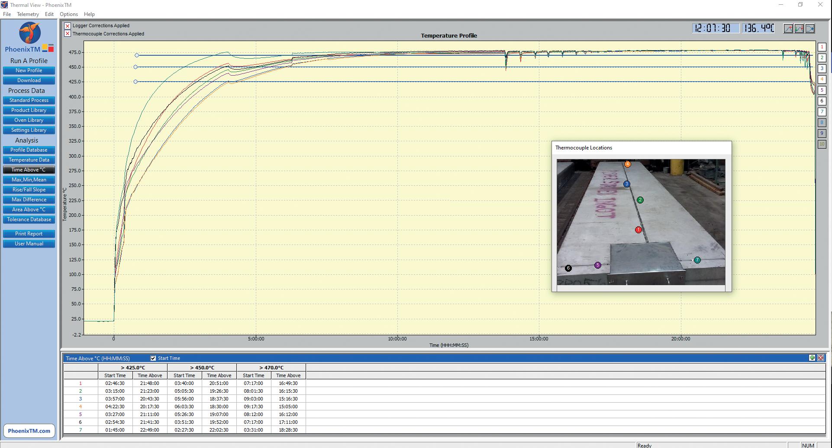The height and width of the screenshot is (448, 832).
Task: Toggle channel 1 trace visibility
Action: (822, 47)
